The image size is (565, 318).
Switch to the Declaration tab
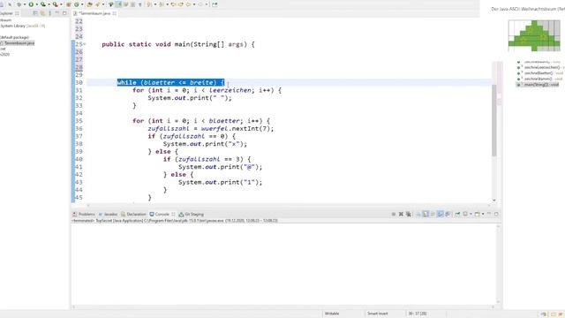coord(133,214)
